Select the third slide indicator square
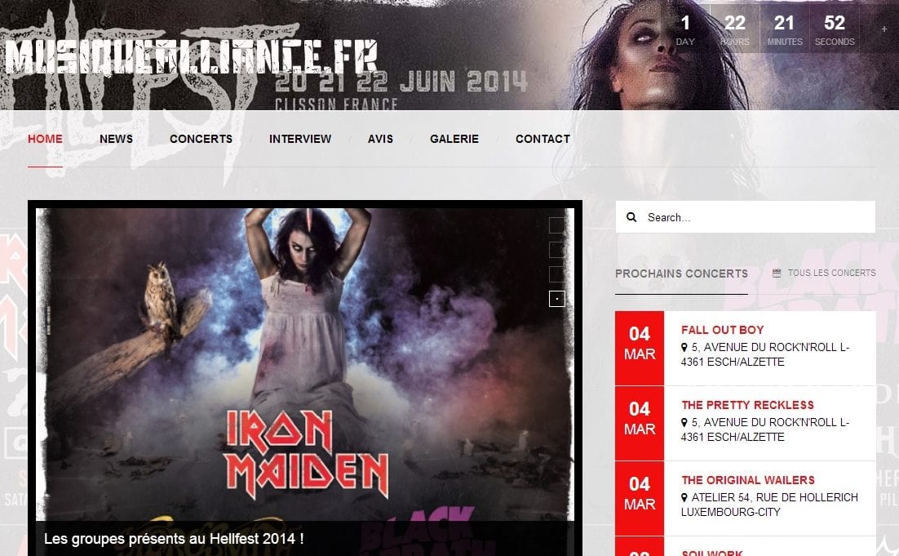This screenshot has width=899, height=556. pos(556,274)
